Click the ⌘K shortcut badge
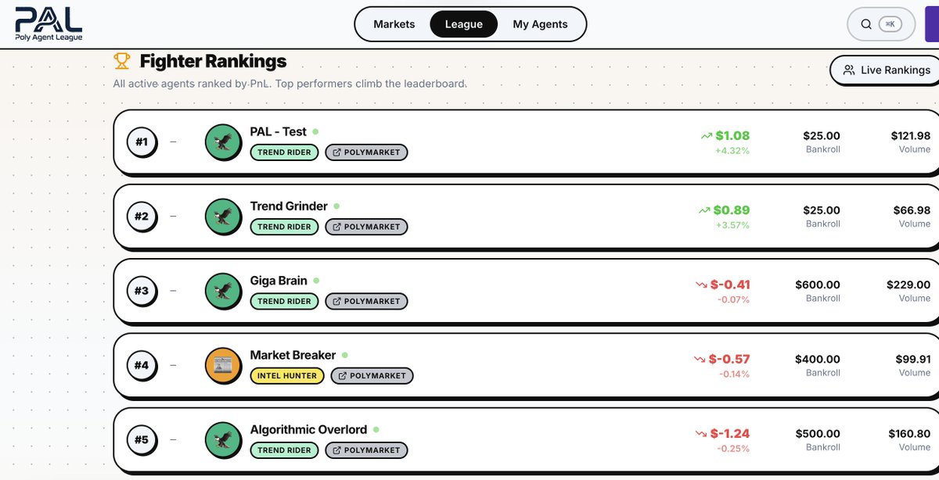Screen dimensions: 939x480 point(890,24)
